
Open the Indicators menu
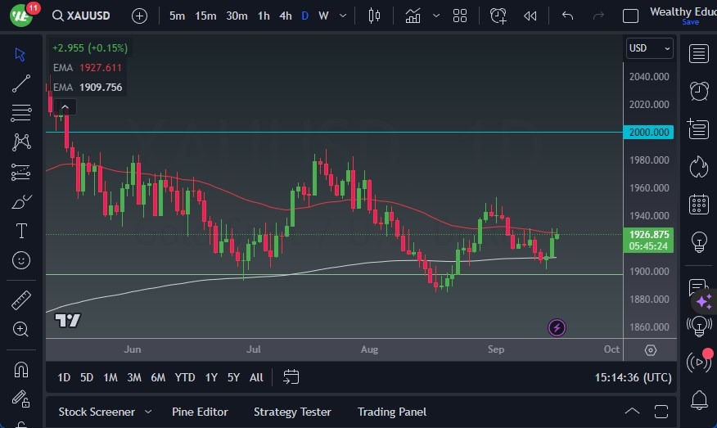click(x=413, y=16)
